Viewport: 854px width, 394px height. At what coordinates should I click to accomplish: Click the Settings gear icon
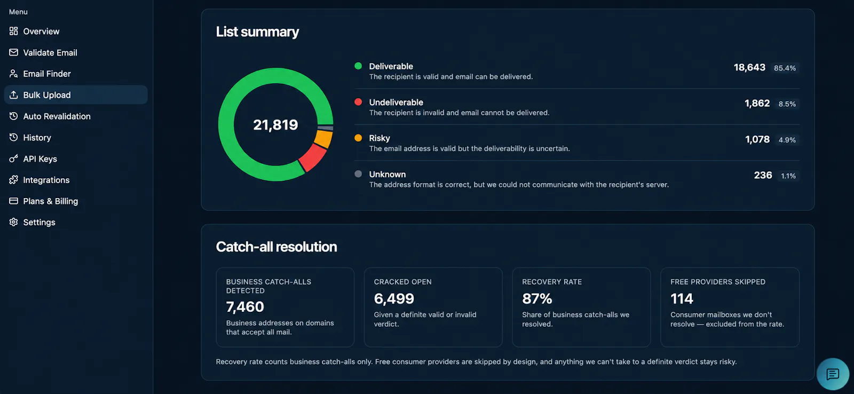tap(13, 222)
